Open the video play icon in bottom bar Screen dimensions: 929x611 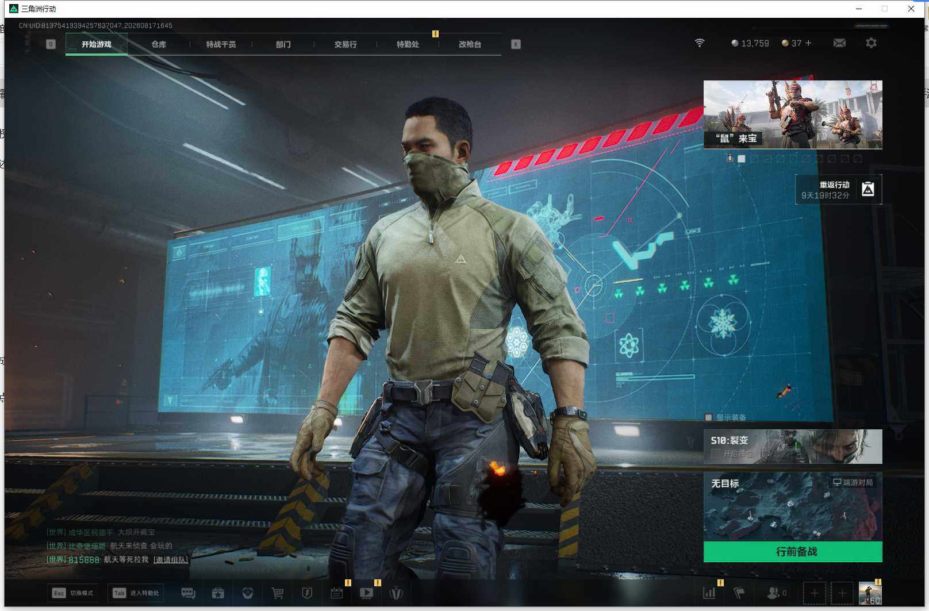[366, 593]
